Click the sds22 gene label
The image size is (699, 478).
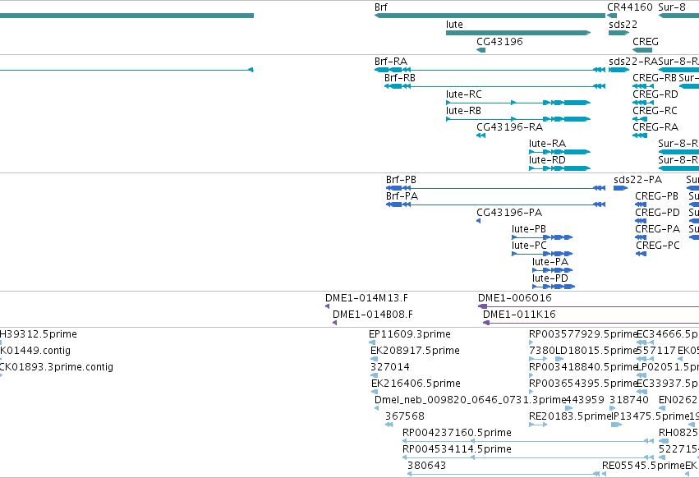point(623,25)
